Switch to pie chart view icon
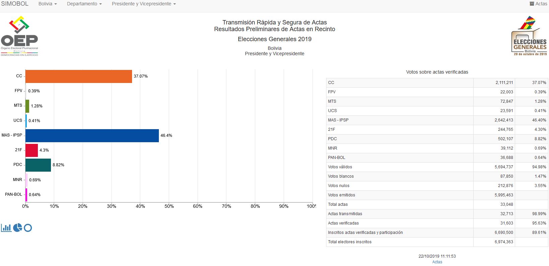This screenshot has width=549, height=266. click(17, 228)
